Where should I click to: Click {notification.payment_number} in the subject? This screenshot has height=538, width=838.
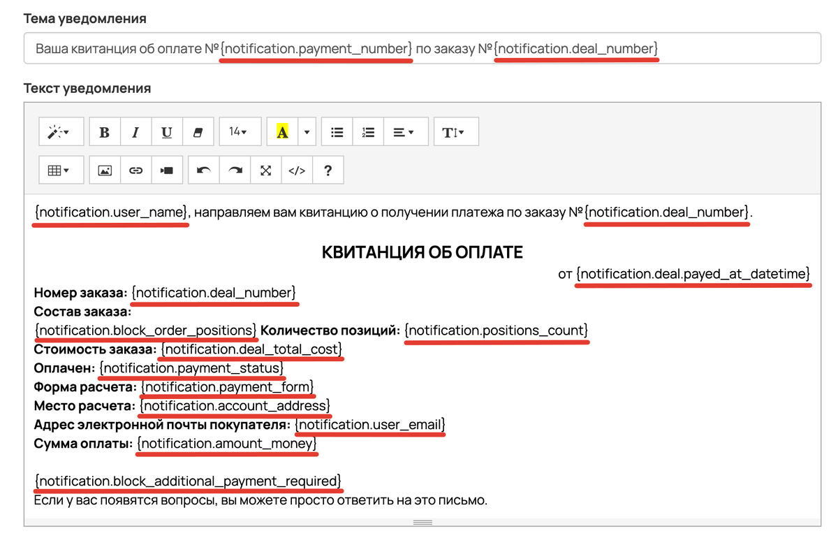coord(316,49)
